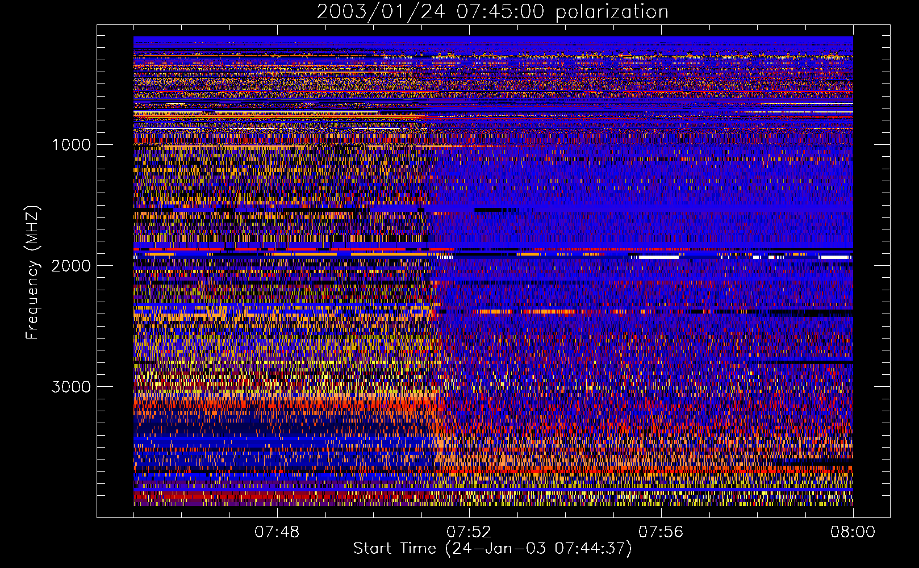The height and width of the screenshot is (568, 919).
Task: Click the plot title '2003/01/24 07:45:00 polarization'
Action: pos(492,12)
